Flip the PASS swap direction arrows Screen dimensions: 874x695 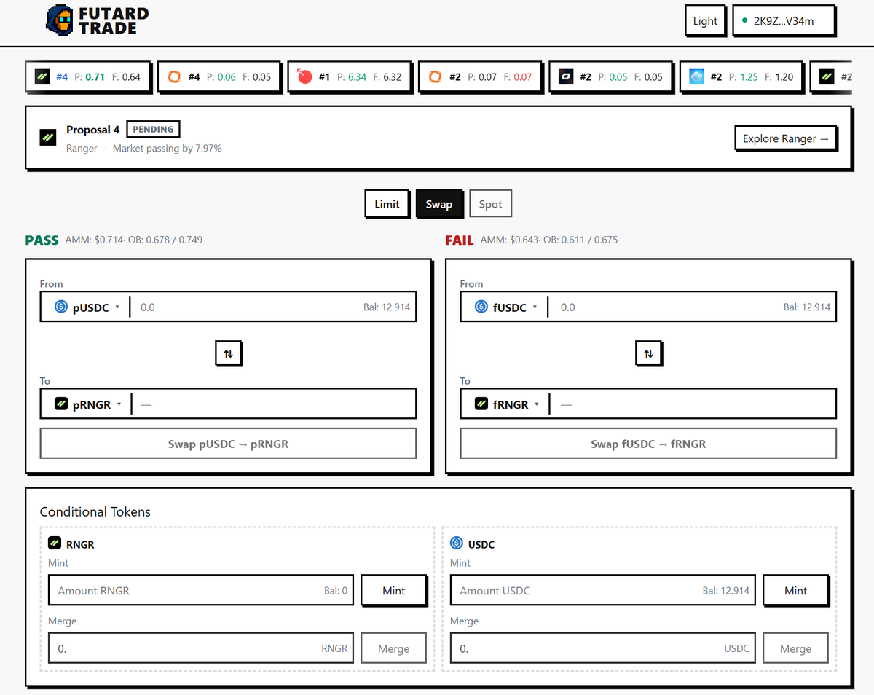coord(229,353)
